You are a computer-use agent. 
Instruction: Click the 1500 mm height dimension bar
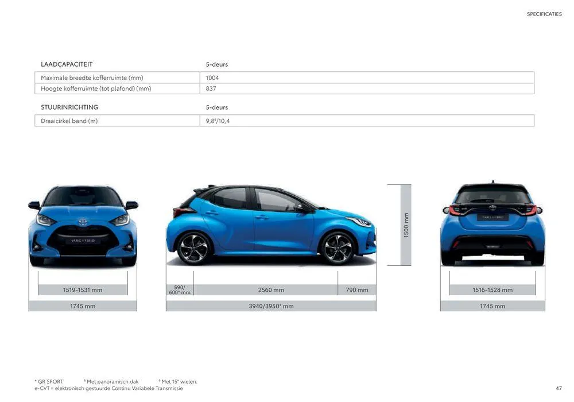[405, 224]
